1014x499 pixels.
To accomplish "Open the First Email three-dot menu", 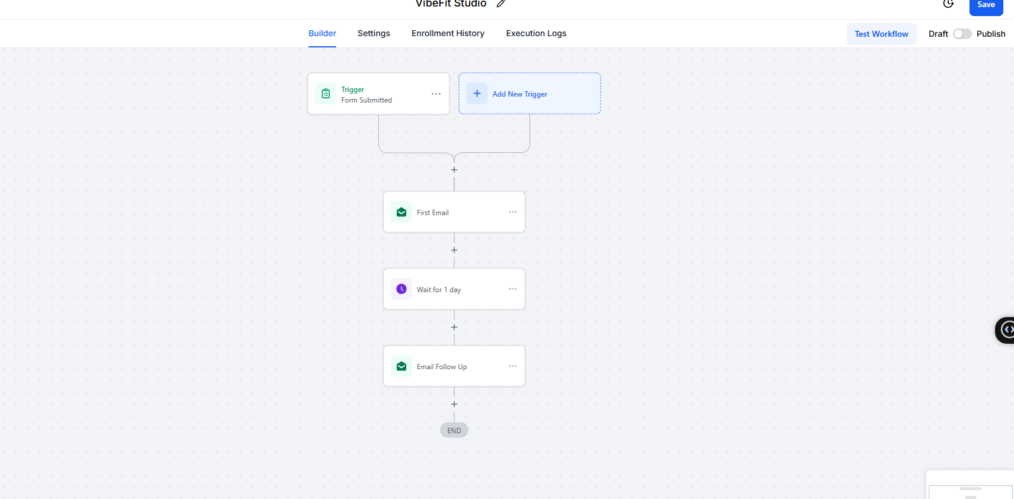I will coord(513,212).
